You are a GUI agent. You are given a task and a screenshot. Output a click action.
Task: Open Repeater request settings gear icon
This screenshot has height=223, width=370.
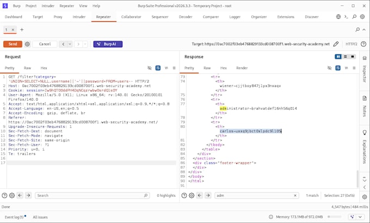27,44
